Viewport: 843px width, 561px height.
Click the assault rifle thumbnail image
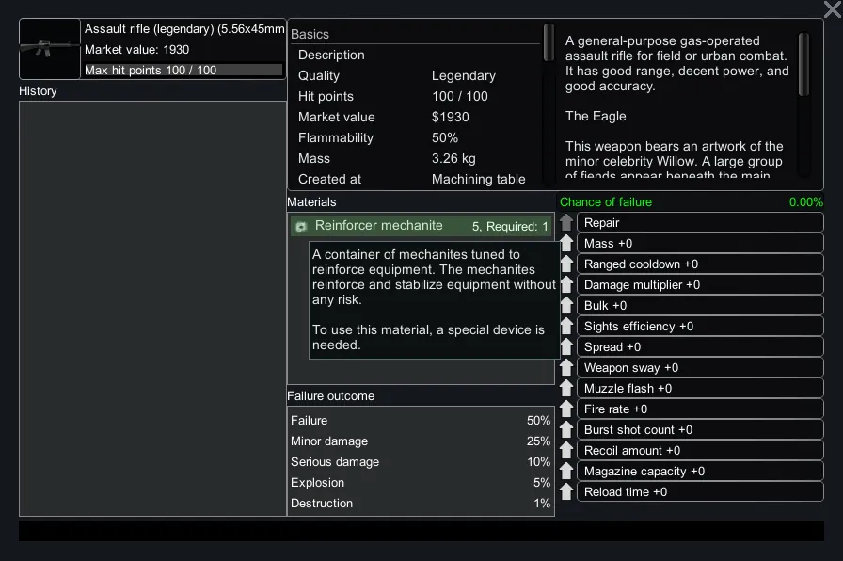(50, 49)
